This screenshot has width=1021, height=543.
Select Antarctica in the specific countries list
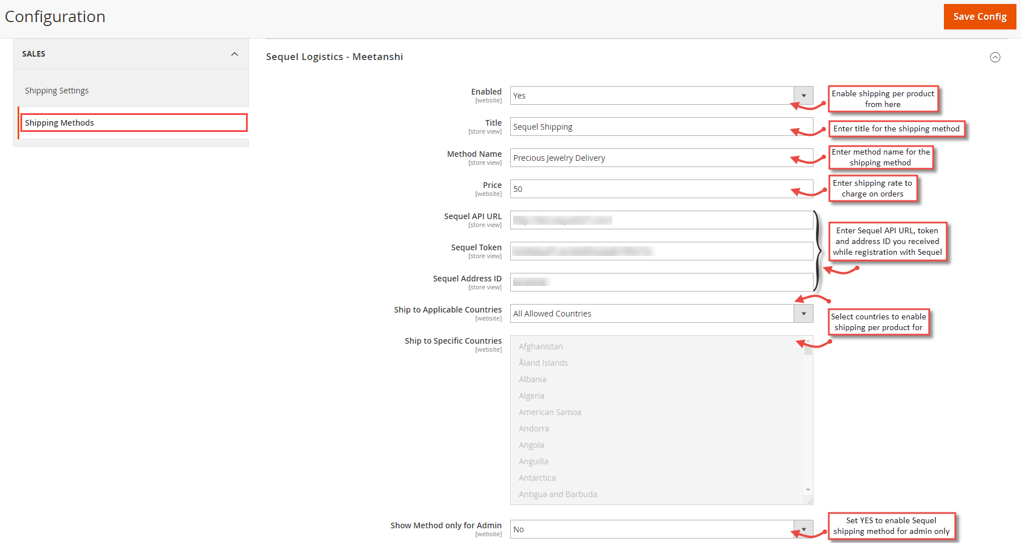(537, 477)
